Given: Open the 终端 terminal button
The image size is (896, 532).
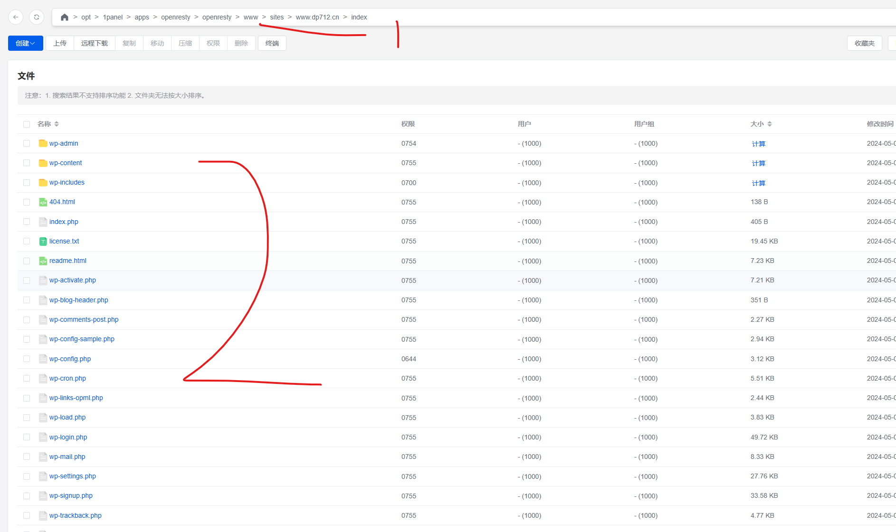Looking at the screenshot, I should [x=272, y=43].
